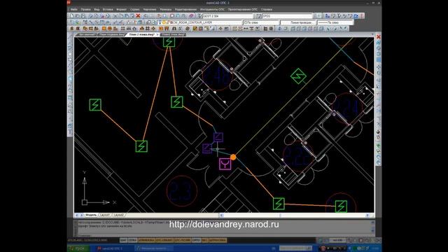448x252 pixels.
Task: Click the right arrow of horizontal scrollbar
Action: coord(367,215)
